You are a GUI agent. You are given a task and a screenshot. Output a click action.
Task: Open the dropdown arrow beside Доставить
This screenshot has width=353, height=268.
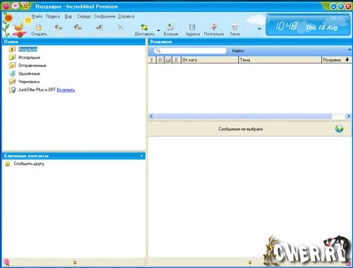coord(158,30)
